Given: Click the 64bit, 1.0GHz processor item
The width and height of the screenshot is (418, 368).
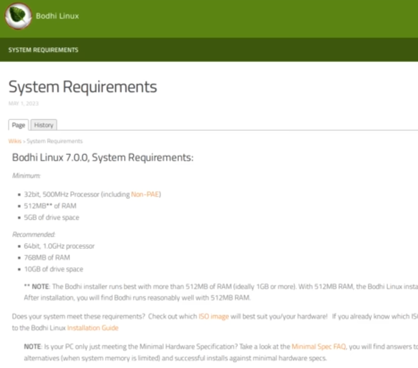Looking at the screenshot, I should pyautogui.click(x=59, y=246).
